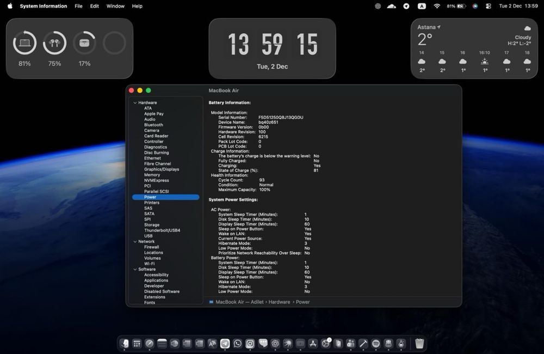Select Applications under Software
Viewport: 544px width, 354px height.
(x=156, y=280)
